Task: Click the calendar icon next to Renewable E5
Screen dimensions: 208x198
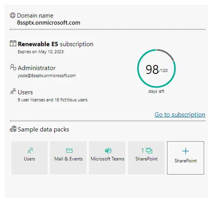Action: pos(13,43)
